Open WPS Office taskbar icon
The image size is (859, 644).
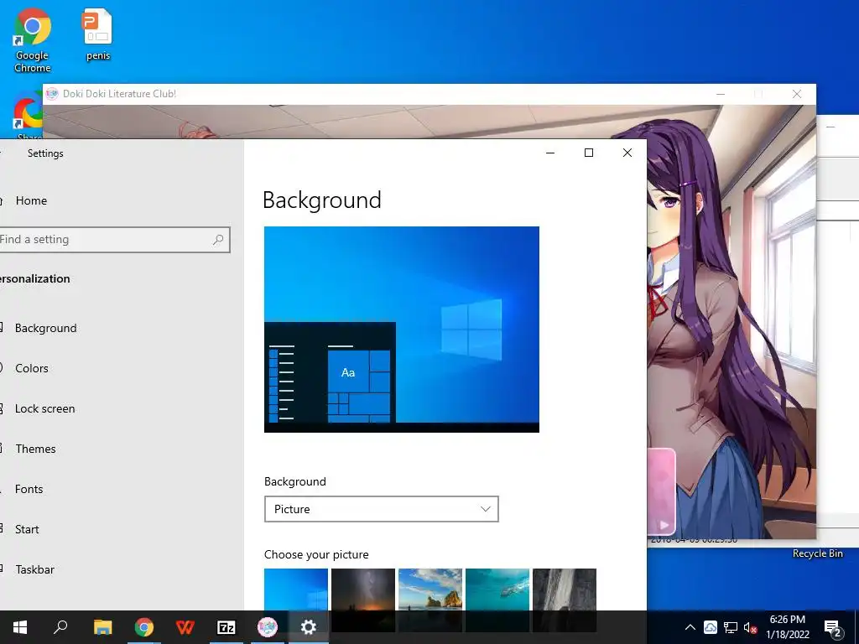pos(185,627)
